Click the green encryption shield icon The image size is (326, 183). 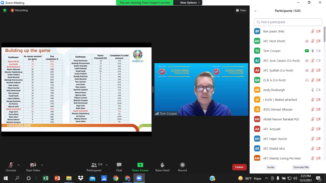tap(5, 10)
